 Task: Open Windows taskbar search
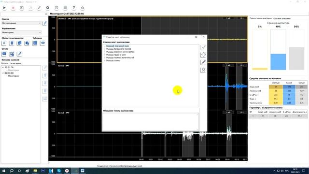tap(12, 171)
